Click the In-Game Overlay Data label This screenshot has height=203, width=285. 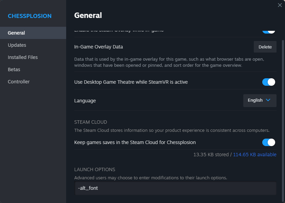[98, 47]
